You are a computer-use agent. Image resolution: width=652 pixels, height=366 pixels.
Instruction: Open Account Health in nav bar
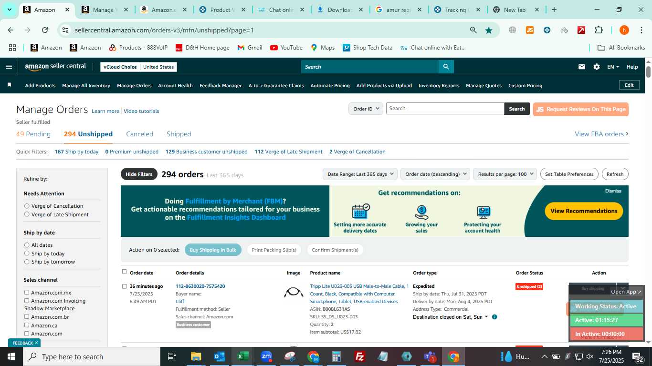(x=175, y=85)
